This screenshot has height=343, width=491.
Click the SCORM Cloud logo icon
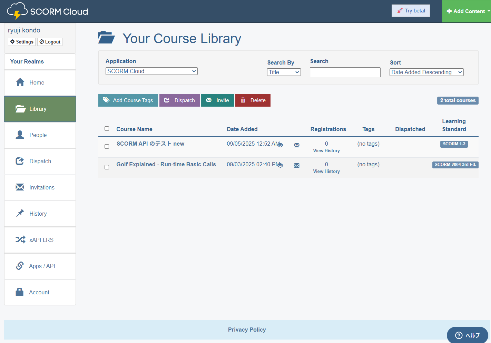tap(17, 11)
